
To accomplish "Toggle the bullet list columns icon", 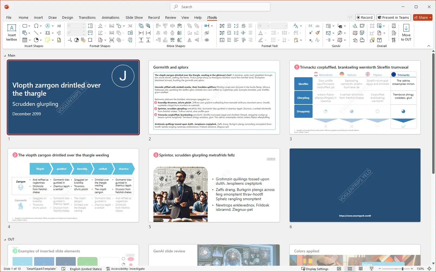I will [310, 26].
